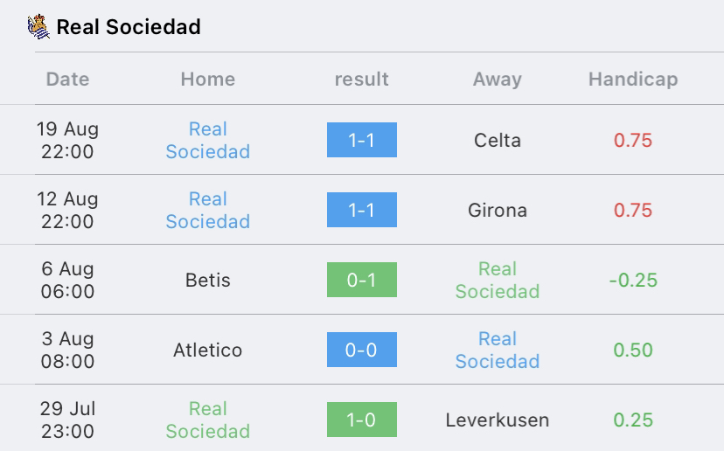
Task: Click the Girona team name
Action: (x=497, y=210)
